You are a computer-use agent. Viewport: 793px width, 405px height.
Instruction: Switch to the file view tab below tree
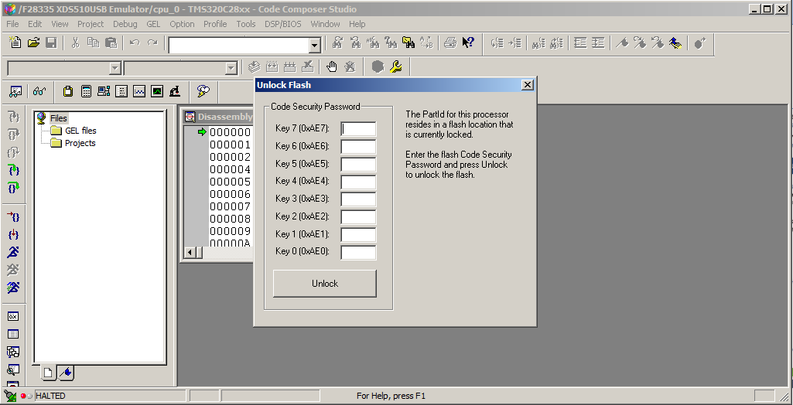(49, 373)
